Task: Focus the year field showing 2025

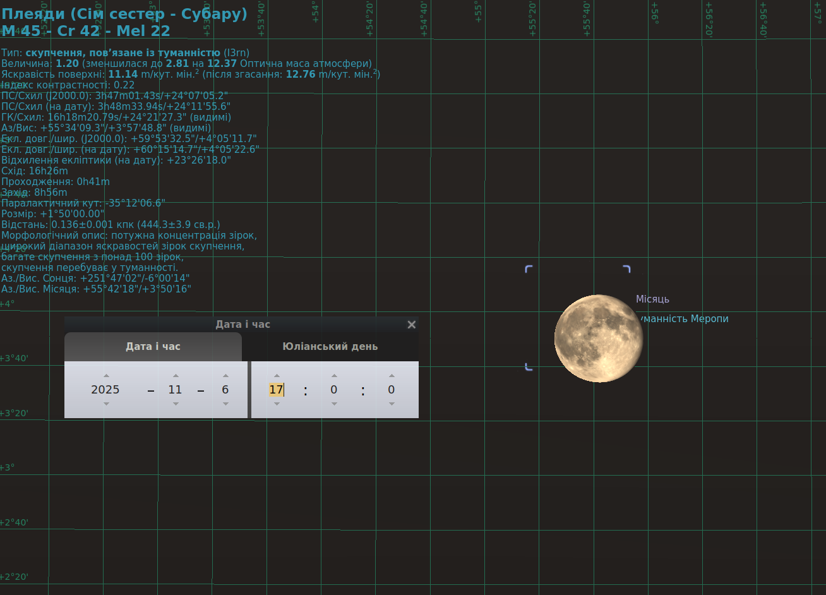Action: coord(105,390)
